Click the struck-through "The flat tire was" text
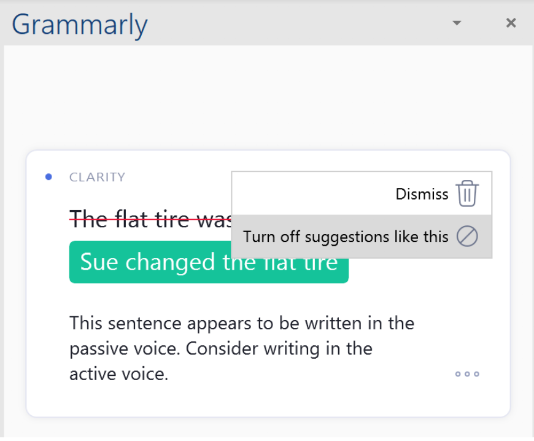This screenshot has height=441, width=534. 147,219
